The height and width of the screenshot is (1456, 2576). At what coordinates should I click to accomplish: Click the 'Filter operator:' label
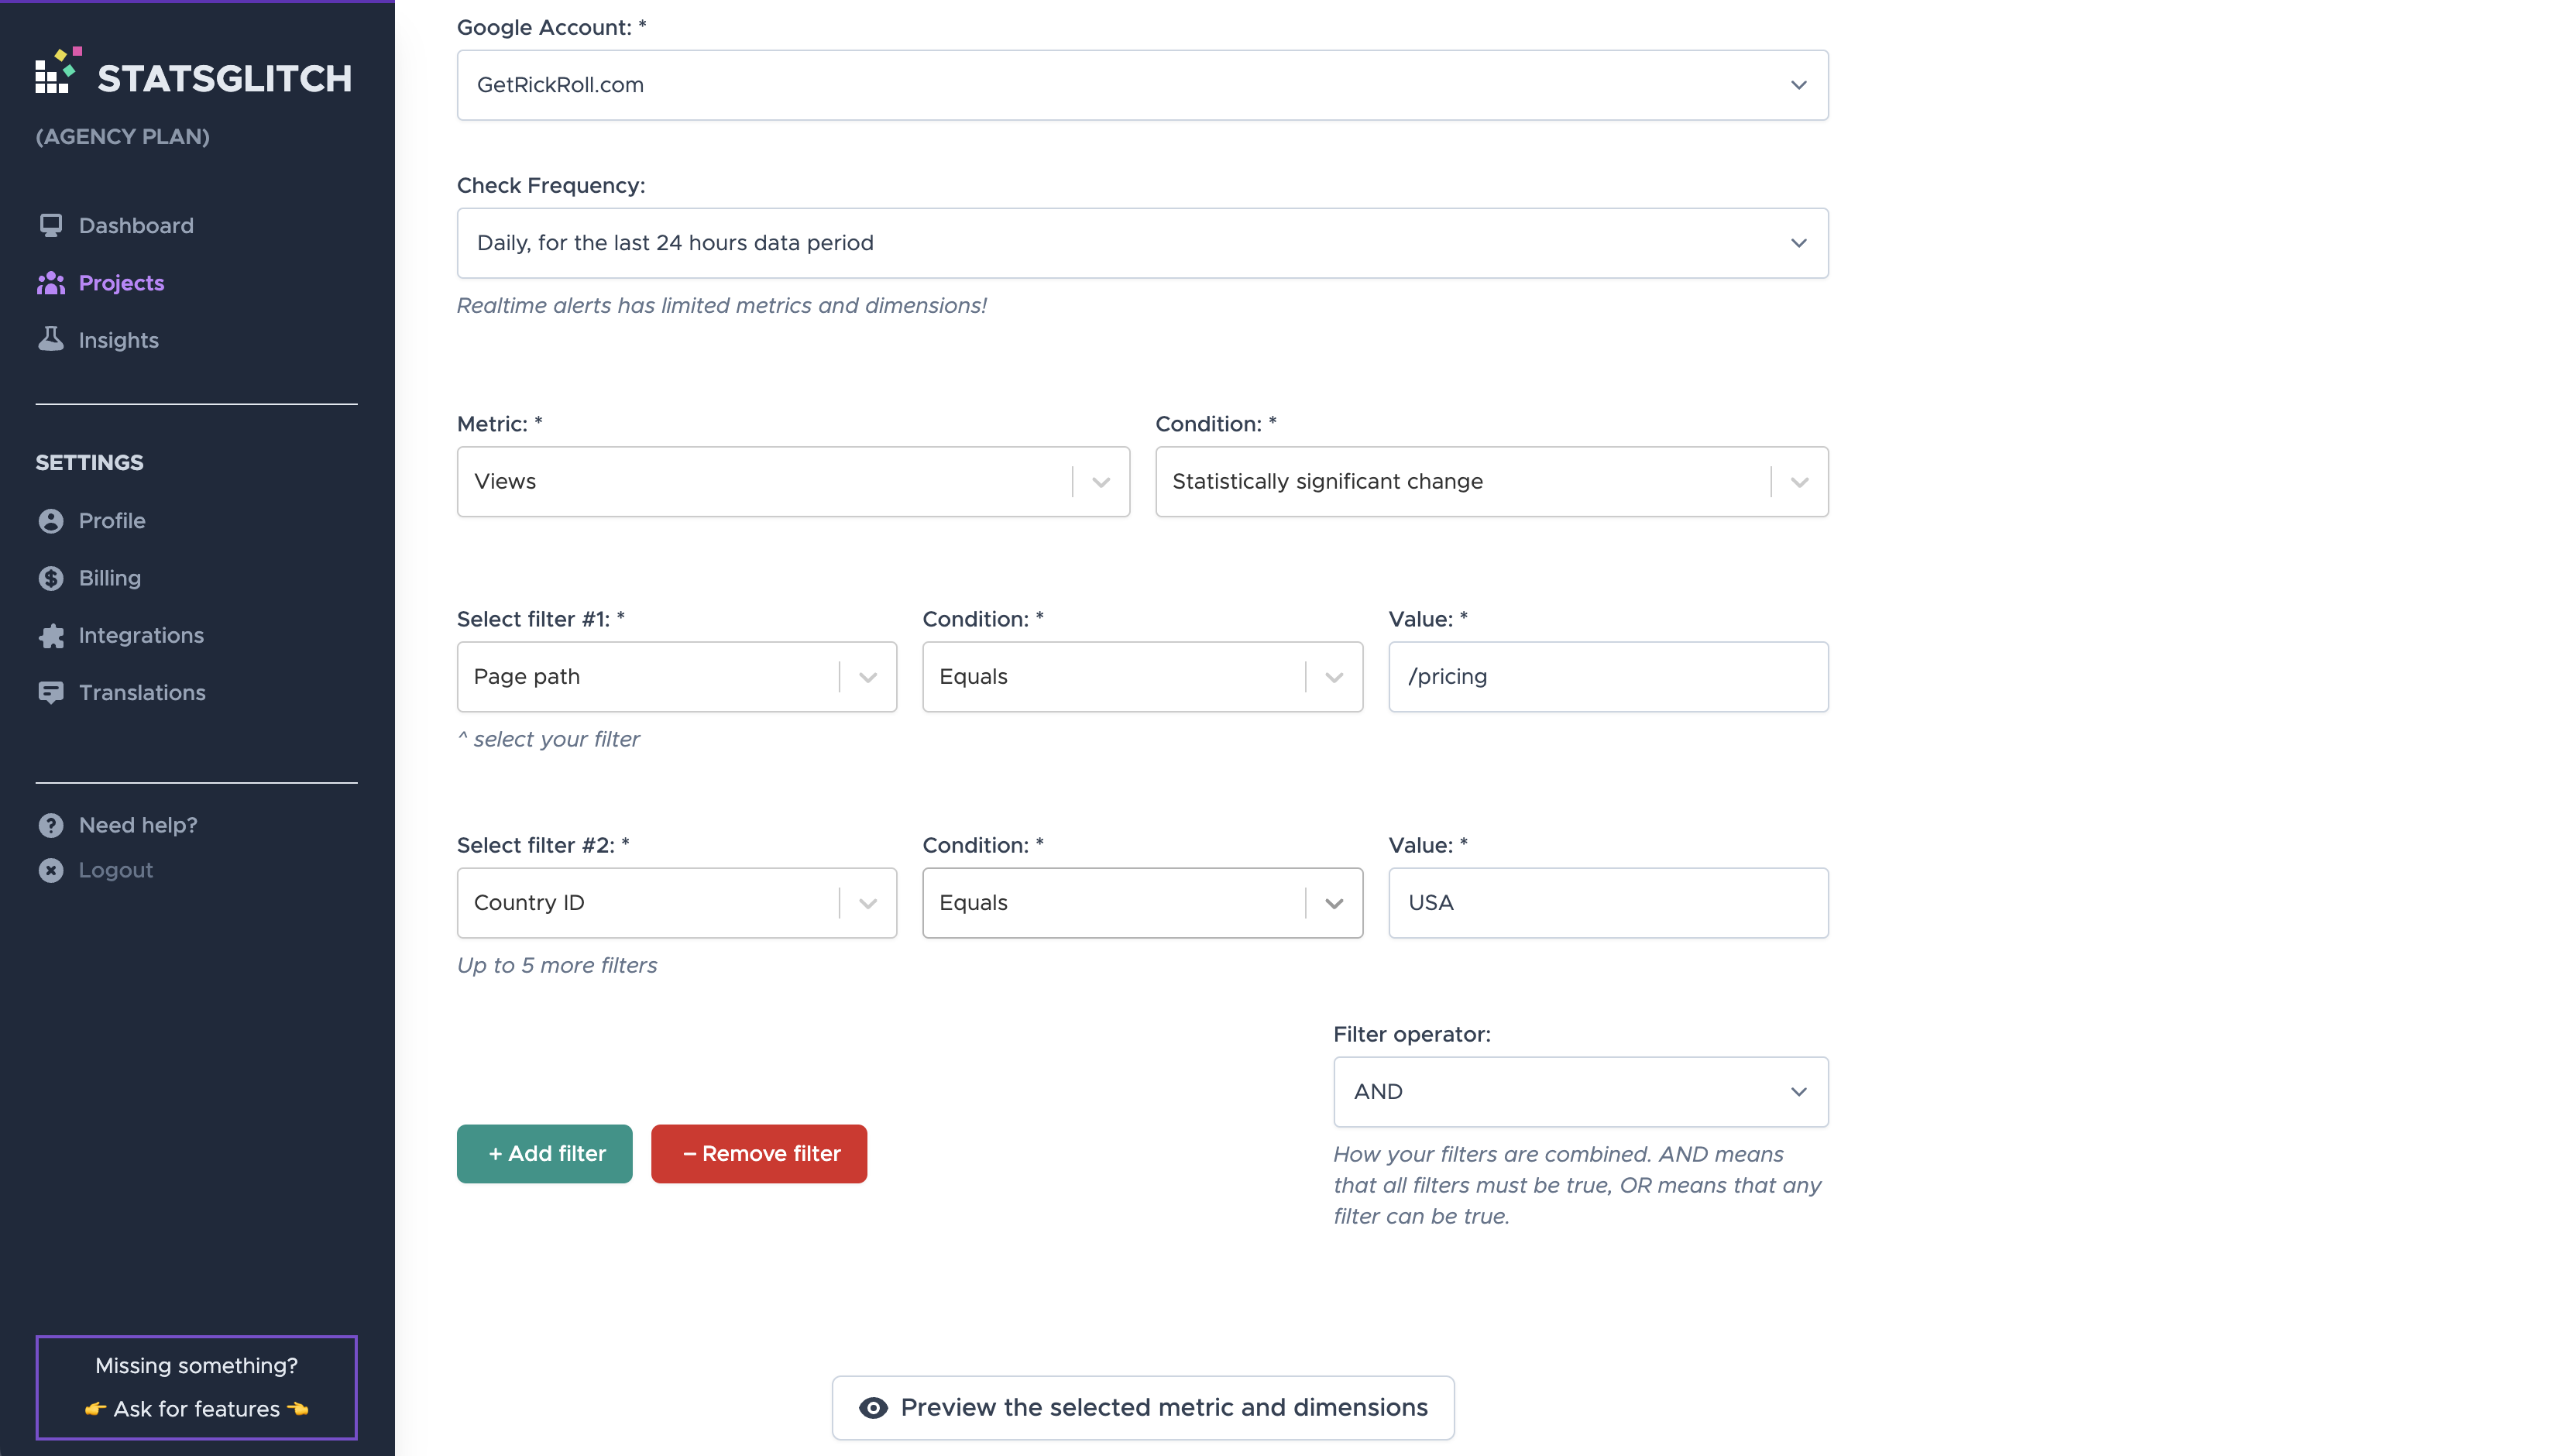(x=1411, y=1035)
